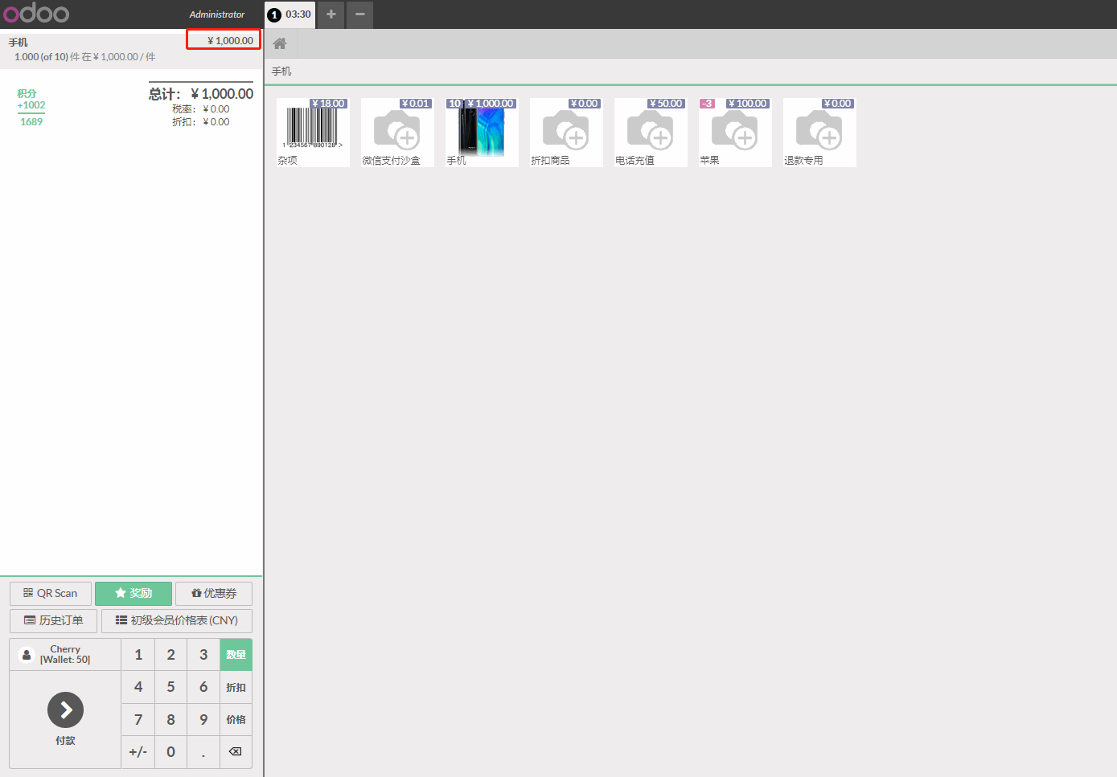Add a new order with plus icon
This screenshot has height=777, width=1117.
(x=331, y=14)
